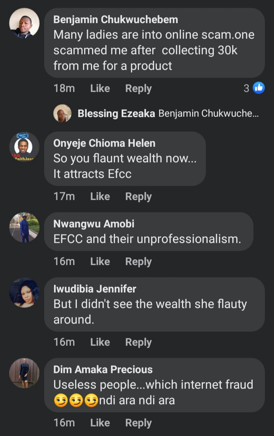274x436 pixels.
Task: Open Blessing Ezeaka's small avatar
Action: pyautogui.click(x=62, y=113)
